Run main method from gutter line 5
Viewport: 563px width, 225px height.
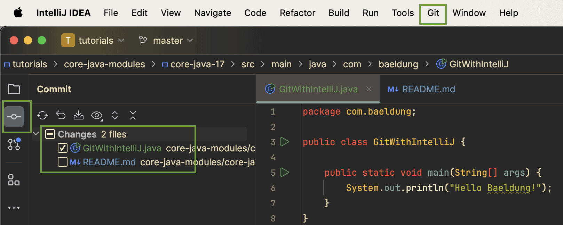[x=285, y=172]
